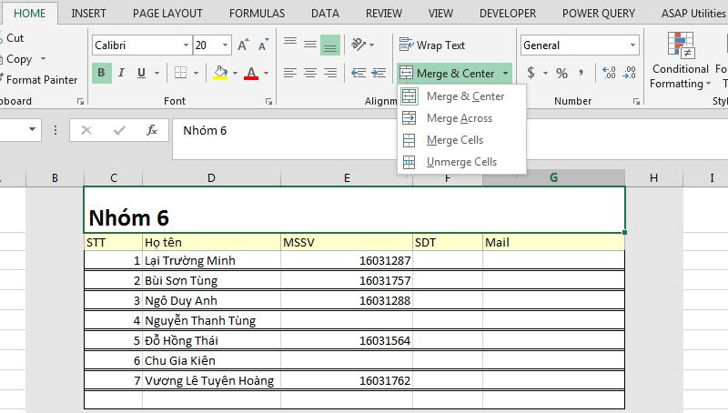Toggle Bold formatting button
The width and height of the screenshot is (728, 413).
(101, 73)
